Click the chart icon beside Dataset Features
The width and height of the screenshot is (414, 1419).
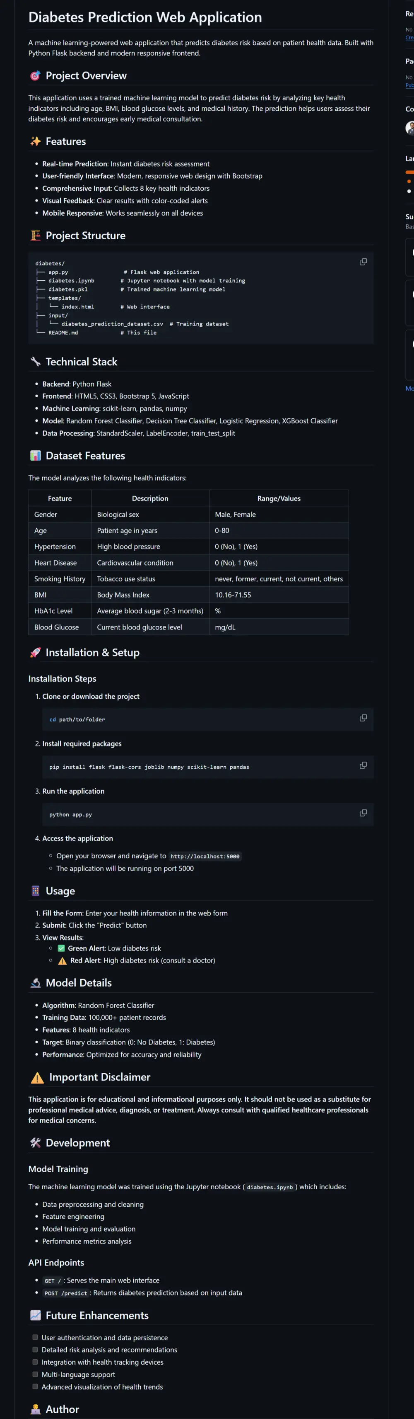point(35,456)
